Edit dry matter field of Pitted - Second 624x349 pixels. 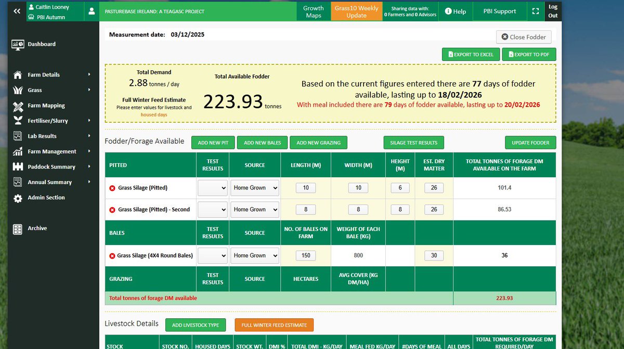coord(434,210)
